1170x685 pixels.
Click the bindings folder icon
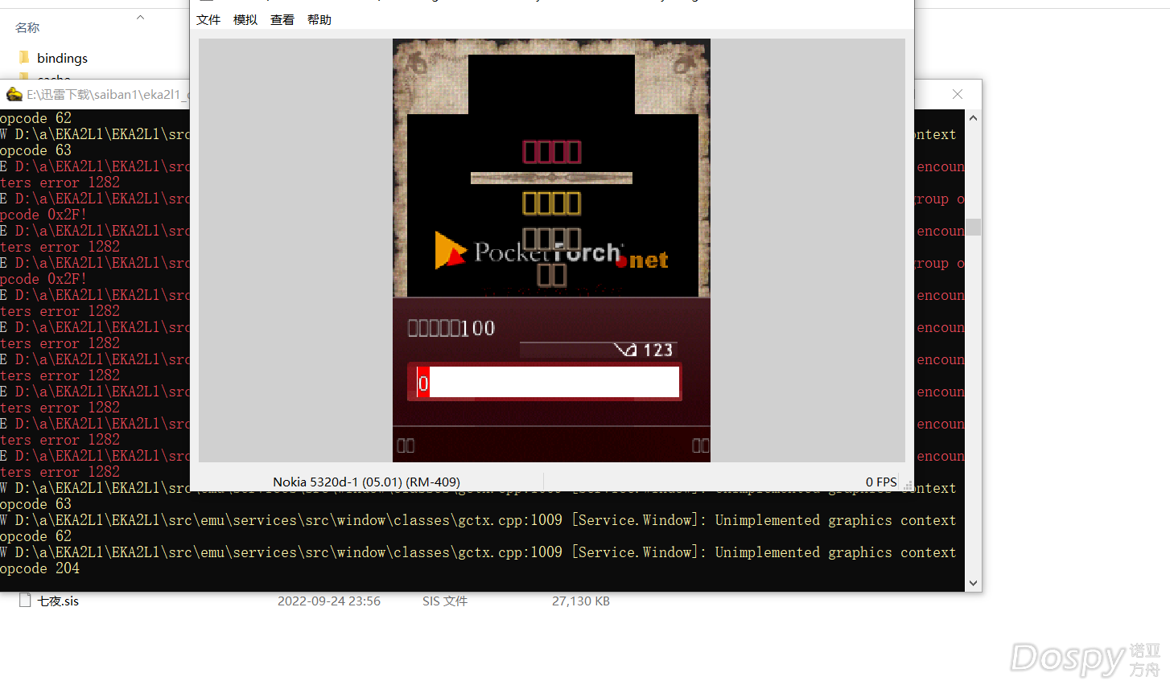coord(24,57)
